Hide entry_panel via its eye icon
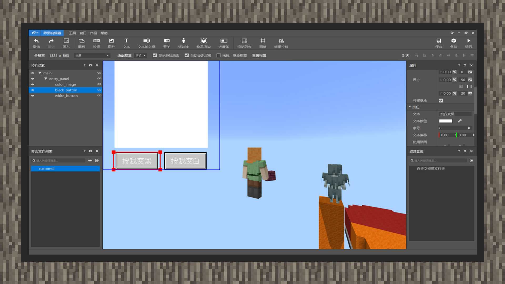The width and height of the screenshot is (505, 284). coord(33,79)
